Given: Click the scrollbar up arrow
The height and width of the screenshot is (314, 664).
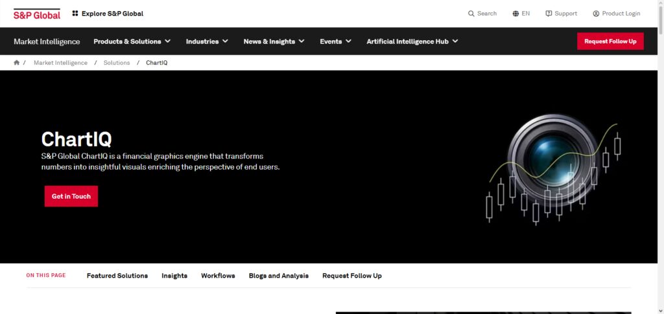Looking at the screenshot, I should (x=661, y=3).
